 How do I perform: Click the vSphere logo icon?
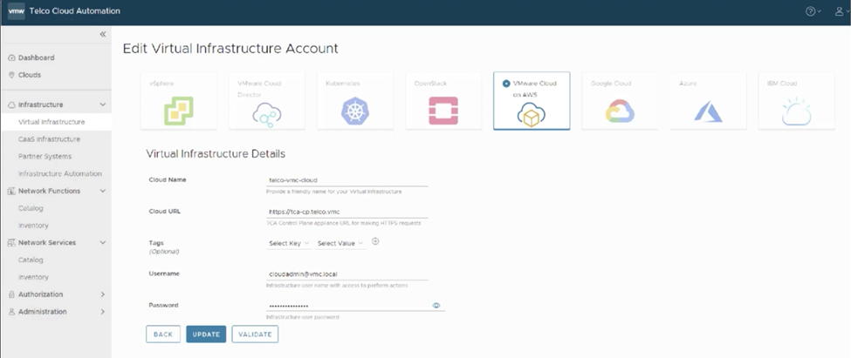coord(179,111)
